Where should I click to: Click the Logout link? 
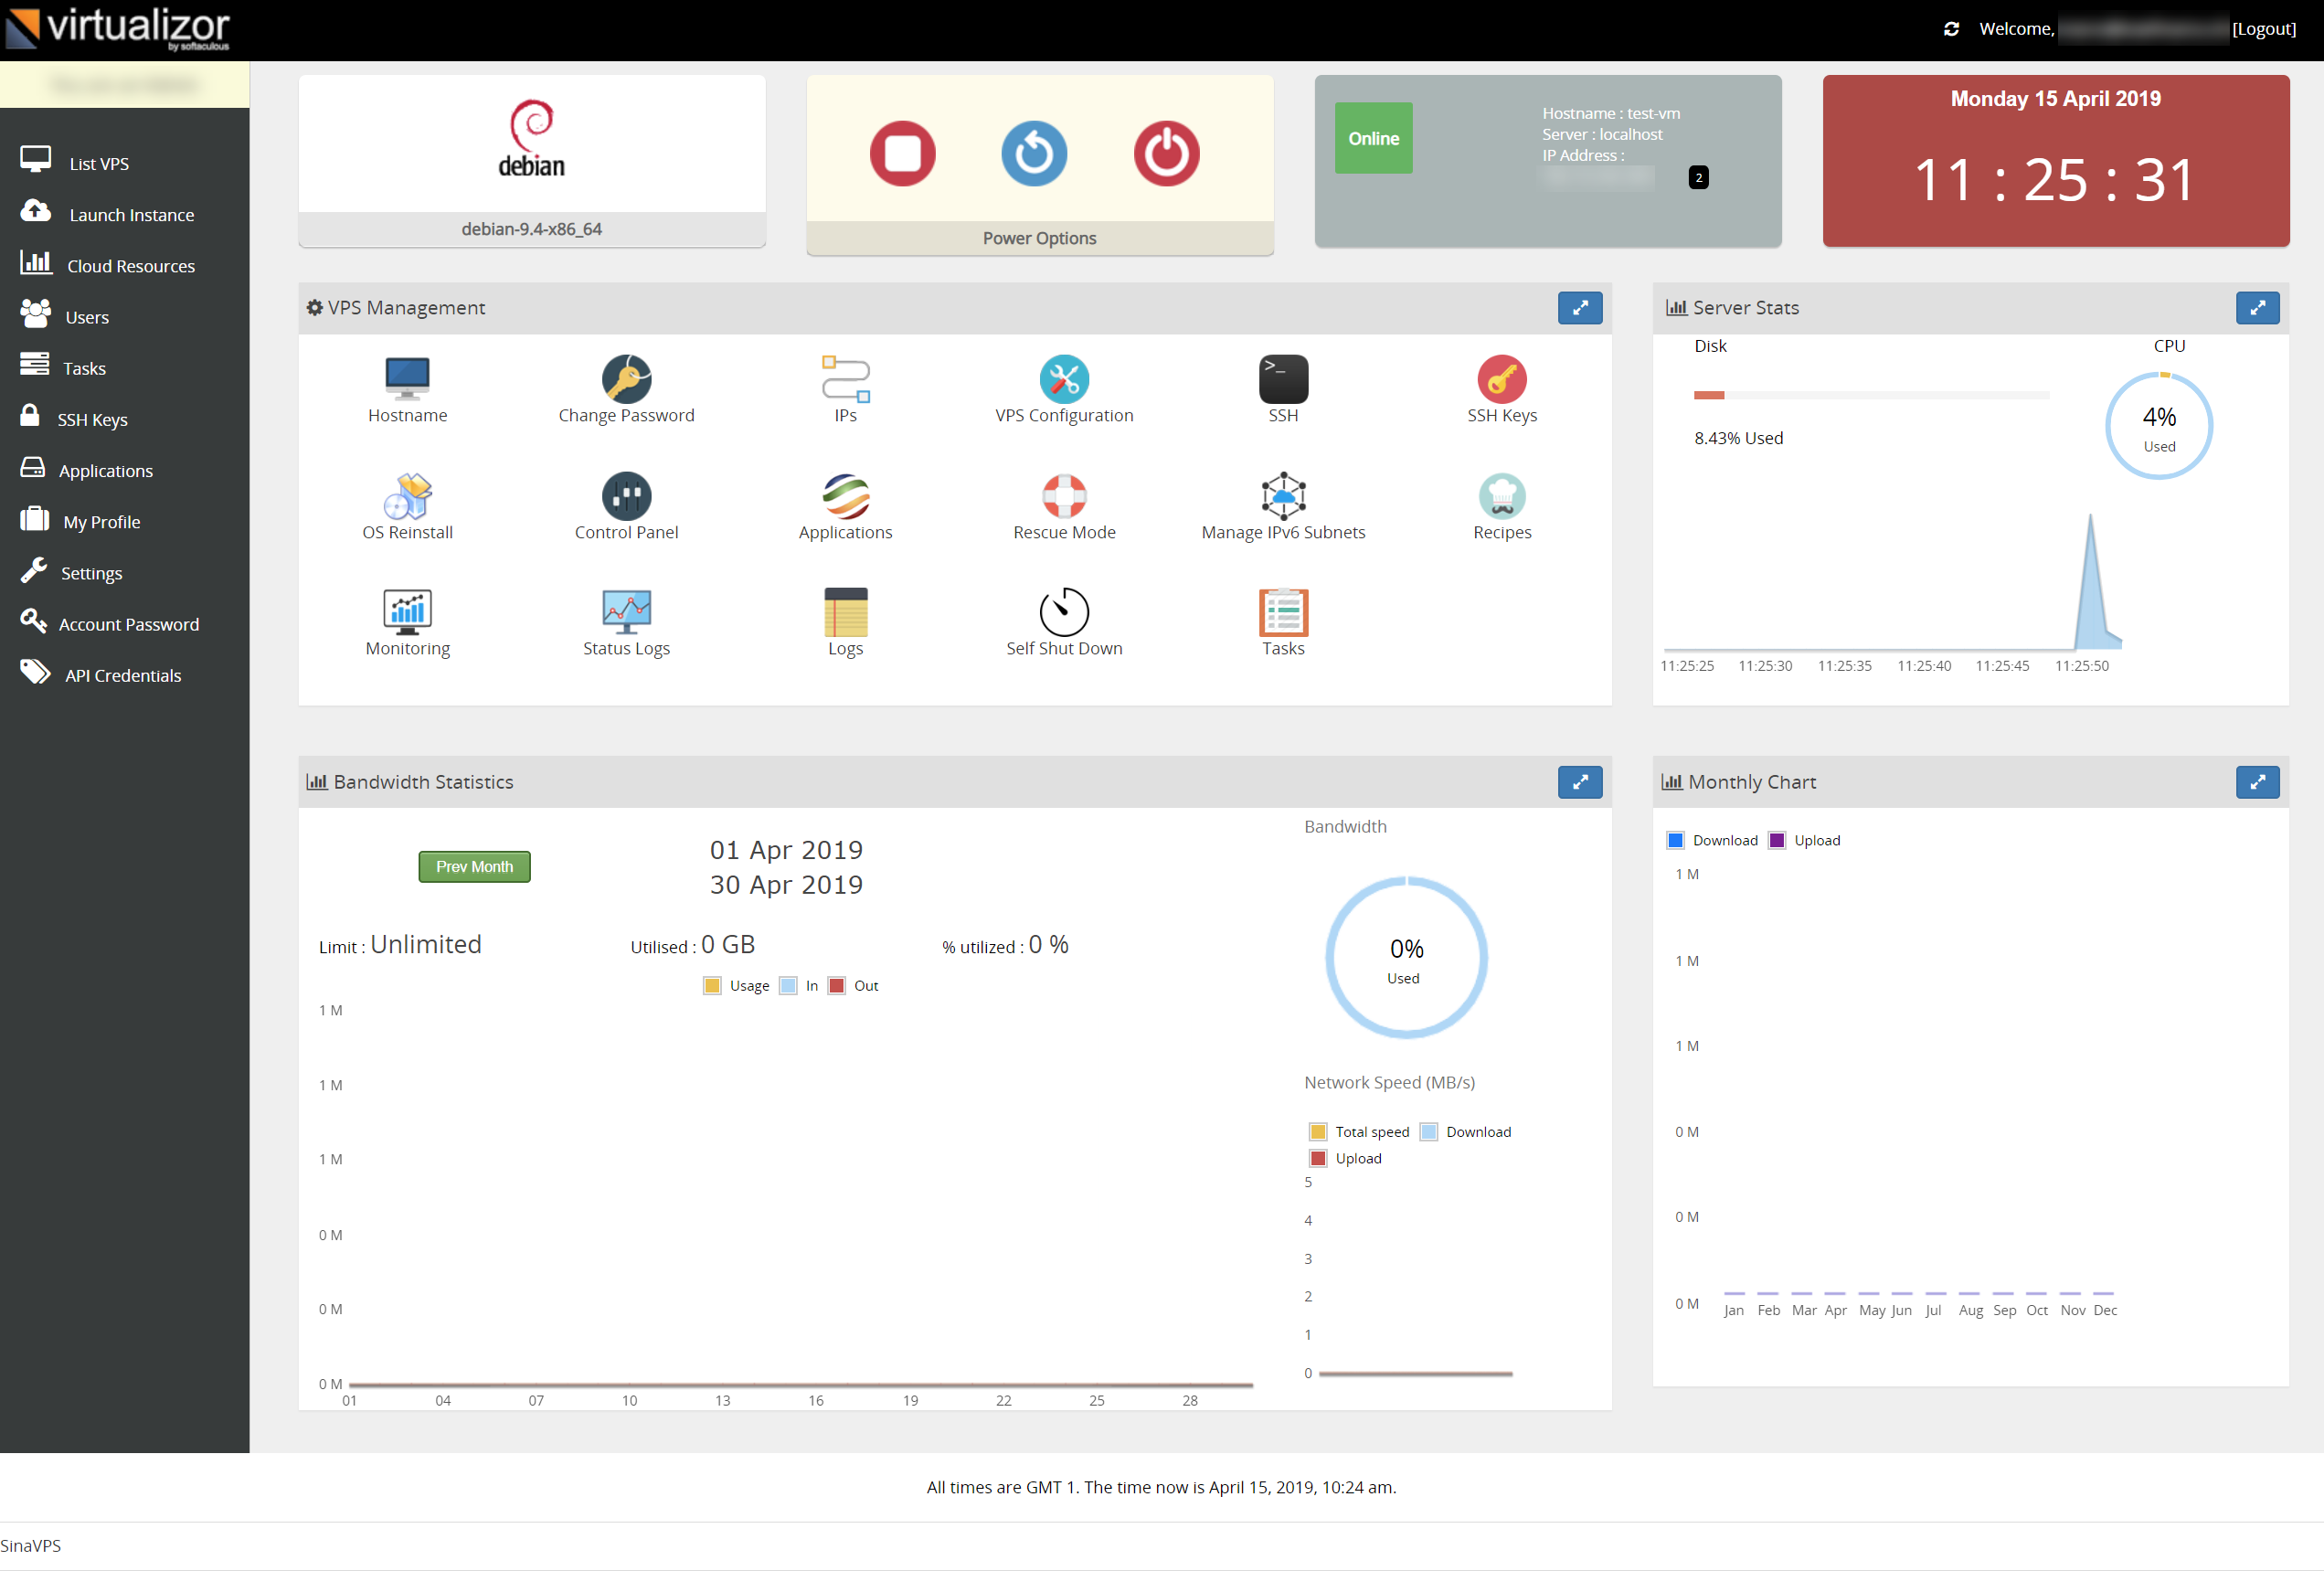pos(2264,29)
